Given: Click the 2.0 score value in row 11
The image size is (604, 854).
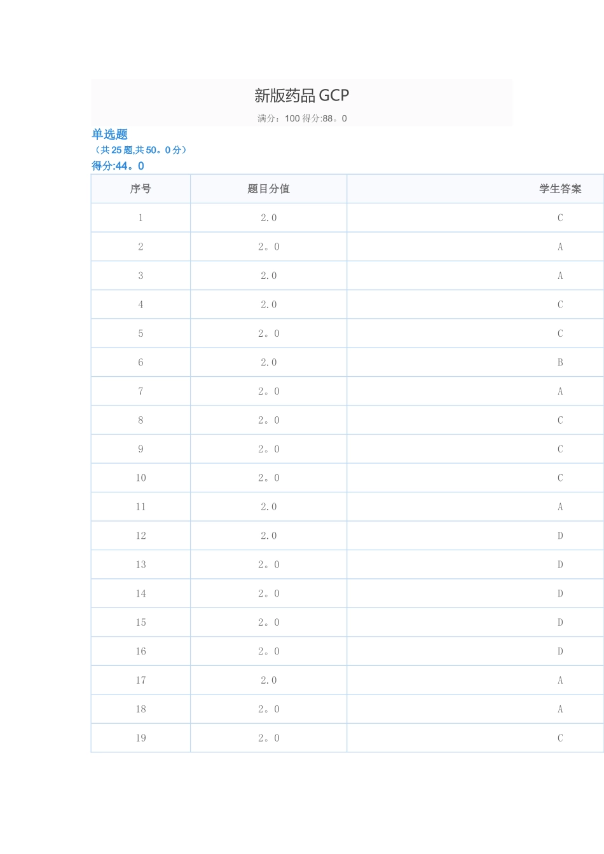Looking at the screenshot, I should (268, 507).
